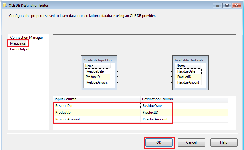Minimize the OLE DB Destination Editor window
The width and height of the screenshot is (244, 150).
[x=218, y=6]
